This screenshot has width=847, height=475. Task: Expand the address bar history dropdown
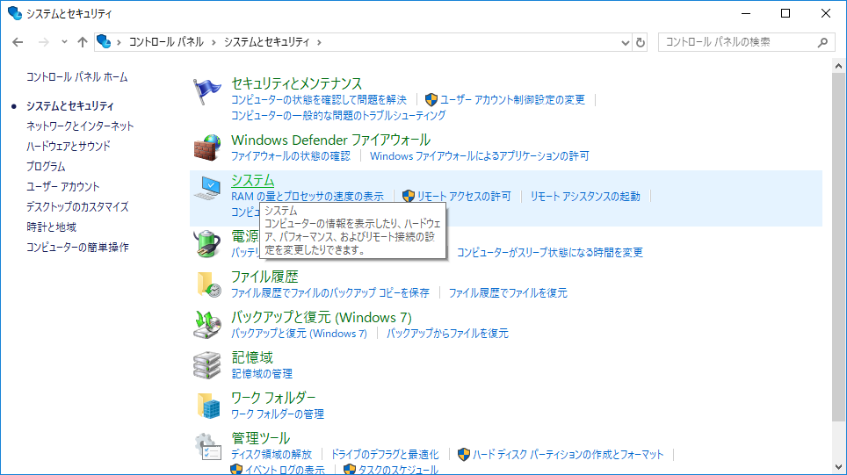(625, 42)
